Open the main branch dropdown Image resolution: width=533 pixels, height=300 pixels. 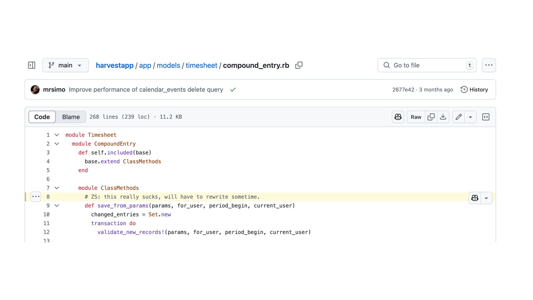[x=66, y=65]
